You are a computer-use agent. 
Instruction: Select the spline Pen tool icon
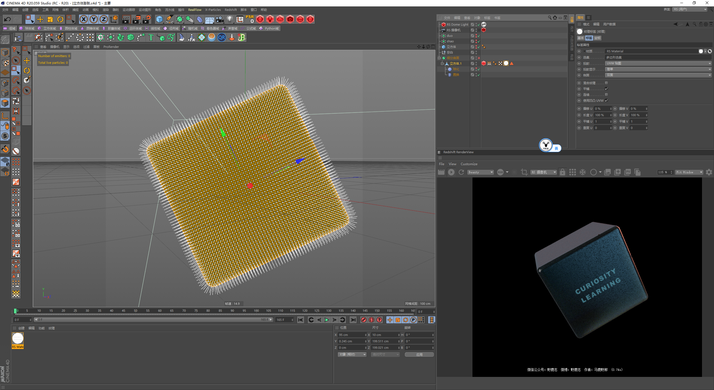point(170,19)
